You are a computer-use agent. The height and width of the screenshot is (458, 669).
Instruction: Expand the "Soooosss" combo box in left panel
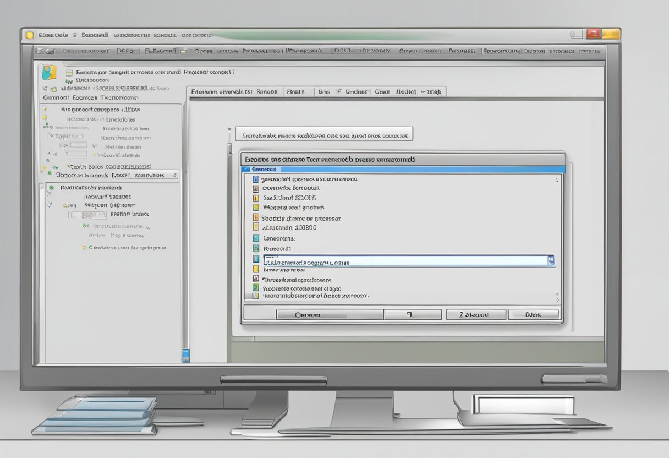click(x=175, y=175)
